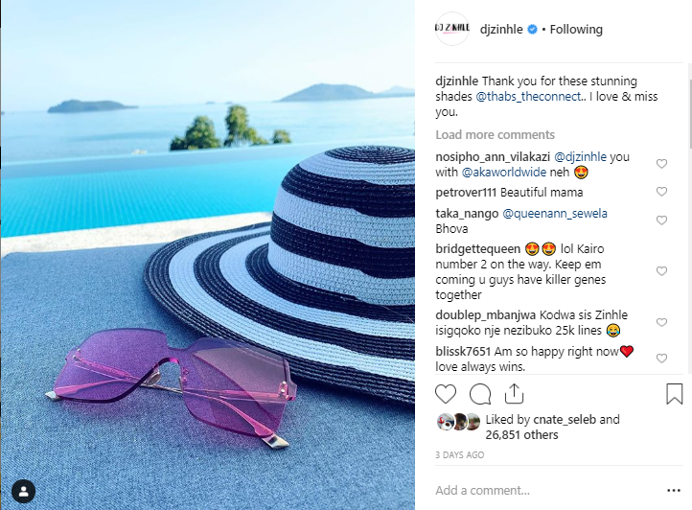Open the @akaworldwide mention link
The width and height of the screenshot is (692, 510).
pos(504,173)
